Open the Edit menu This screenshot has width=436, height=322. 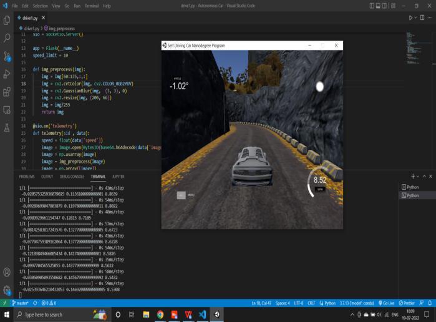point(25,6)
